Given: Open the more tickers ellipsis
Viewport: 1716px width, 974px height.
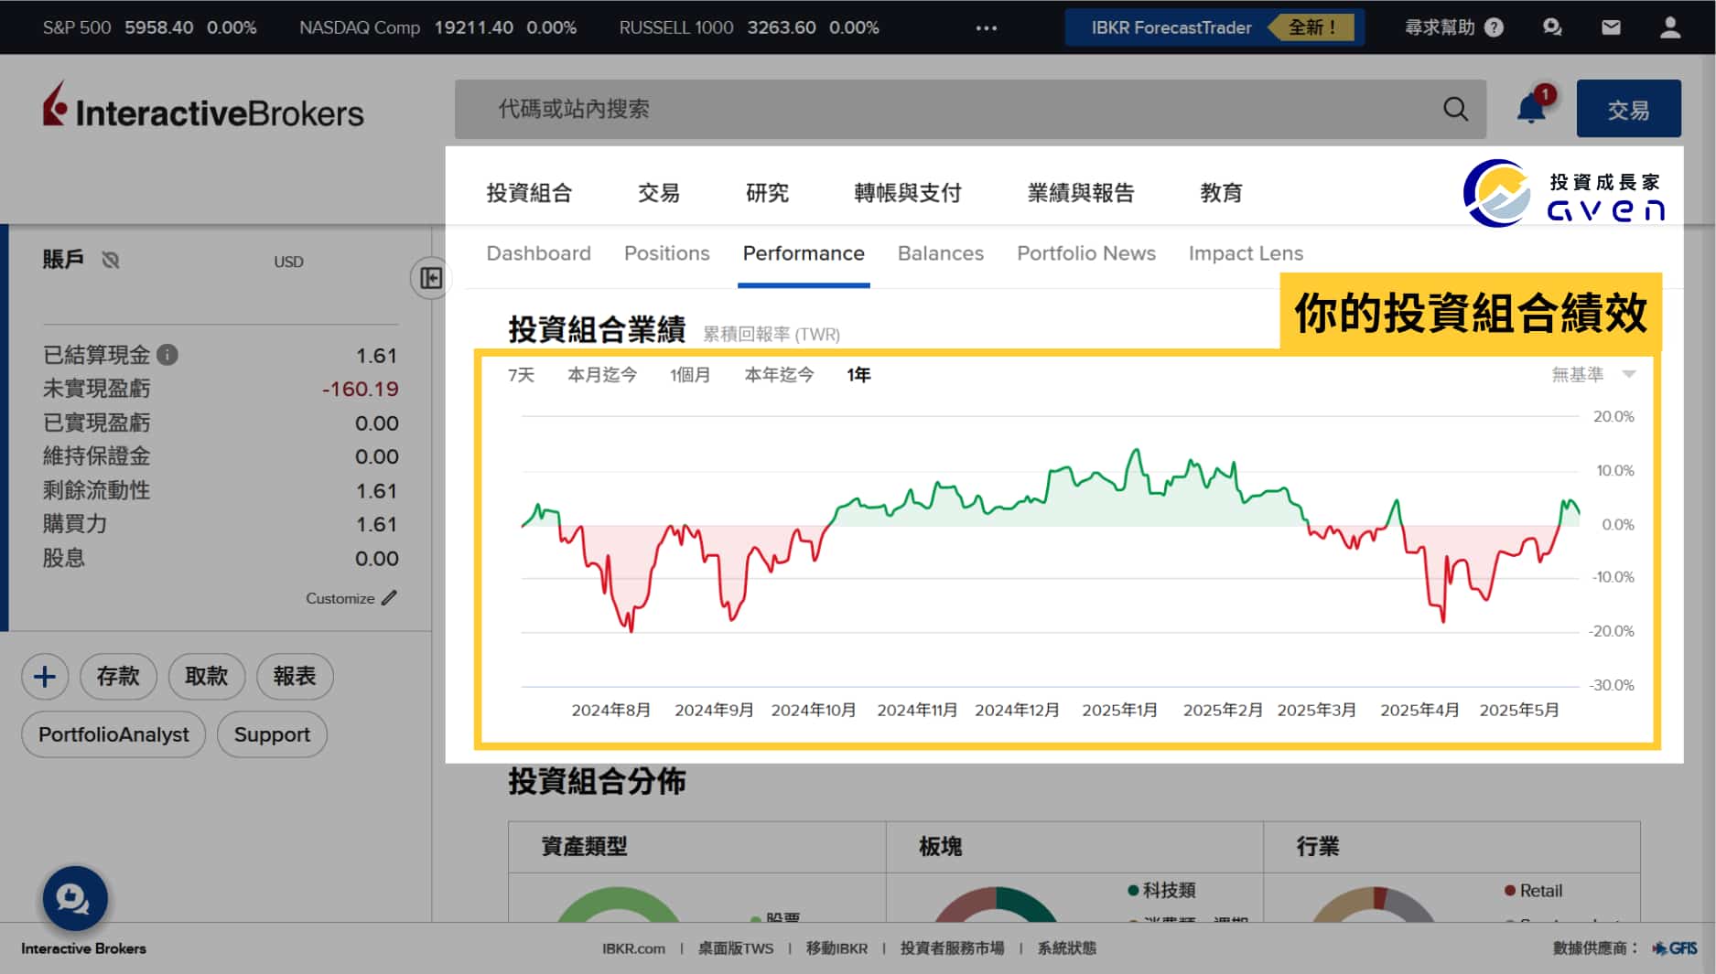Looking at the screenshot, I should click(986, 28).
